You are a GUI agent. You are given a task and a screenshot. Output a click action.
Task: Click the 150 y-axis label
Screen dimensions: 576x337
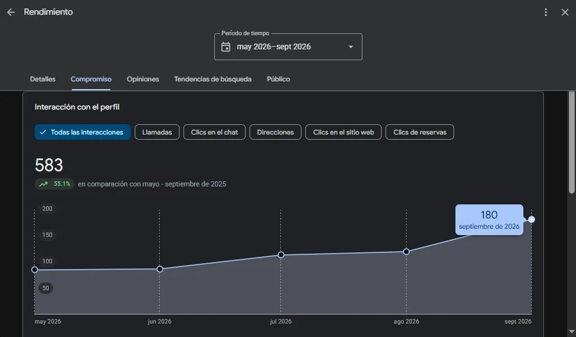click(x=47, y=235)
